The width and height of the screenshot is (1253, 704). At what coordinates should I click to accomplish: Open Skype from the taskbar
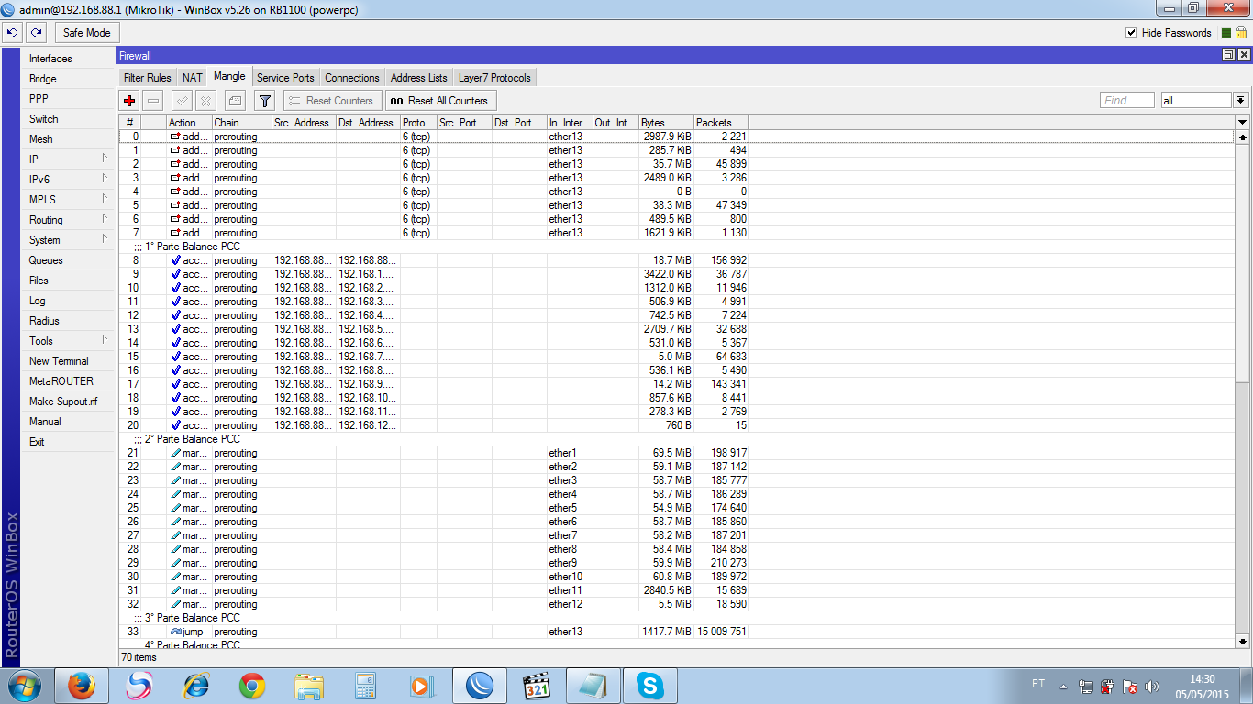pyautogui.click(x=650, y=686)
